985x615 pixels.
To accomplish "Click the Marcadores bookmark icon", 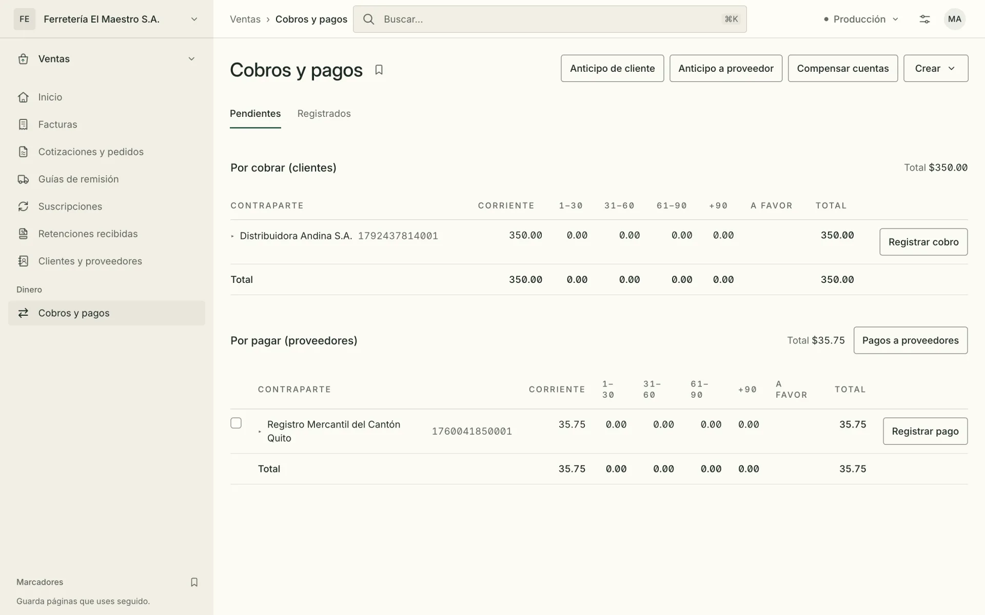I will tap(194, 582).
